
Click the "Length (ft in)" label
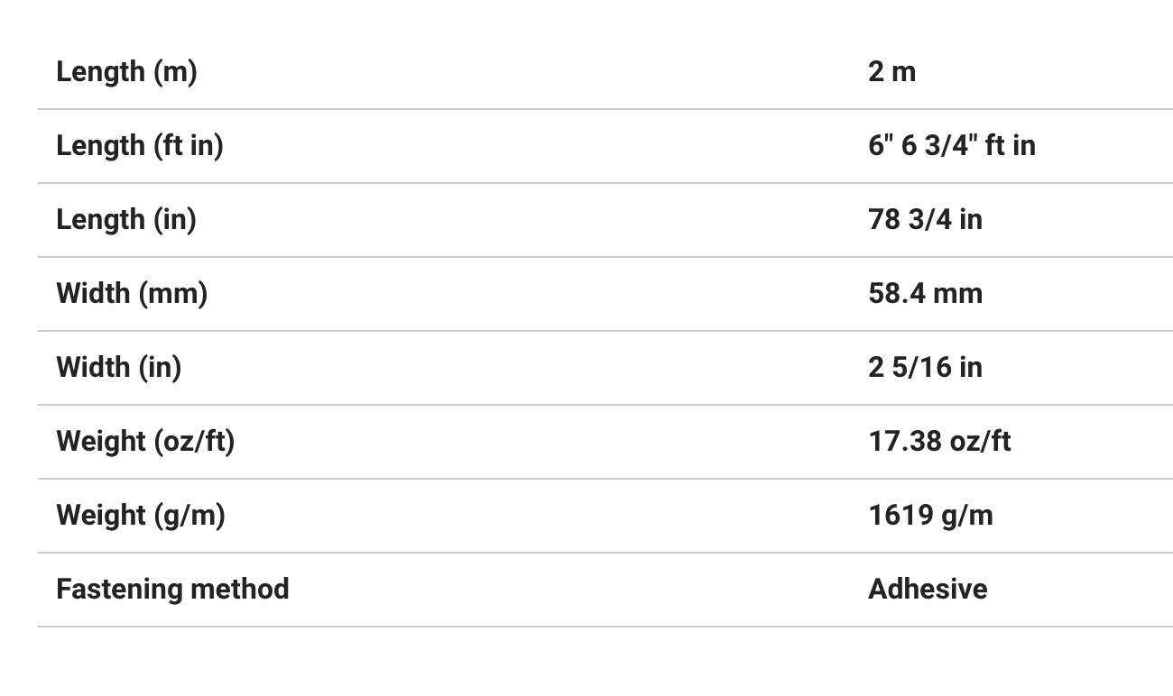(139, 145)
